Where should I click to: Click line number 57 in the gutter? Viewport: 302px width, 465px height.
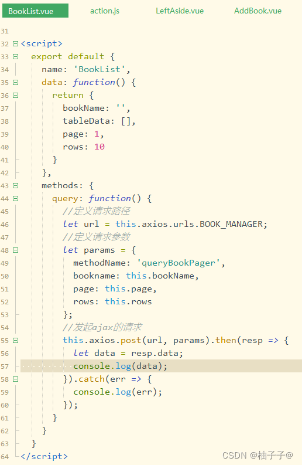5,366
